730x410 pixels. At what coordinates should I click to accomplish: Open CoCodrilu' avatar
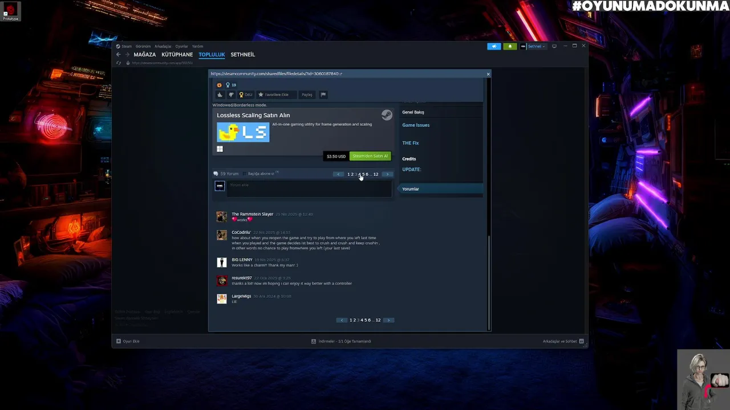222,235
